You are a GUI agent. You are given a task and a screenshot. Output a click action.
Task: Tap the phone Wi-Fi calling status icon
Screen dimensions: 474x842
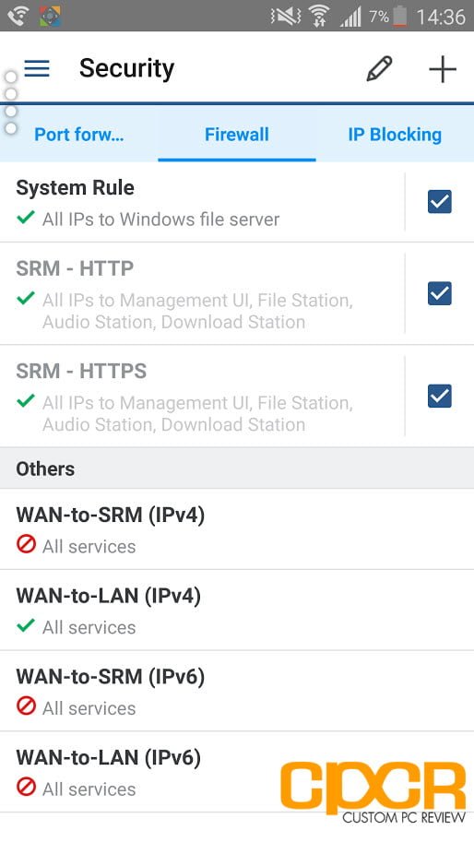pos(17,16)
